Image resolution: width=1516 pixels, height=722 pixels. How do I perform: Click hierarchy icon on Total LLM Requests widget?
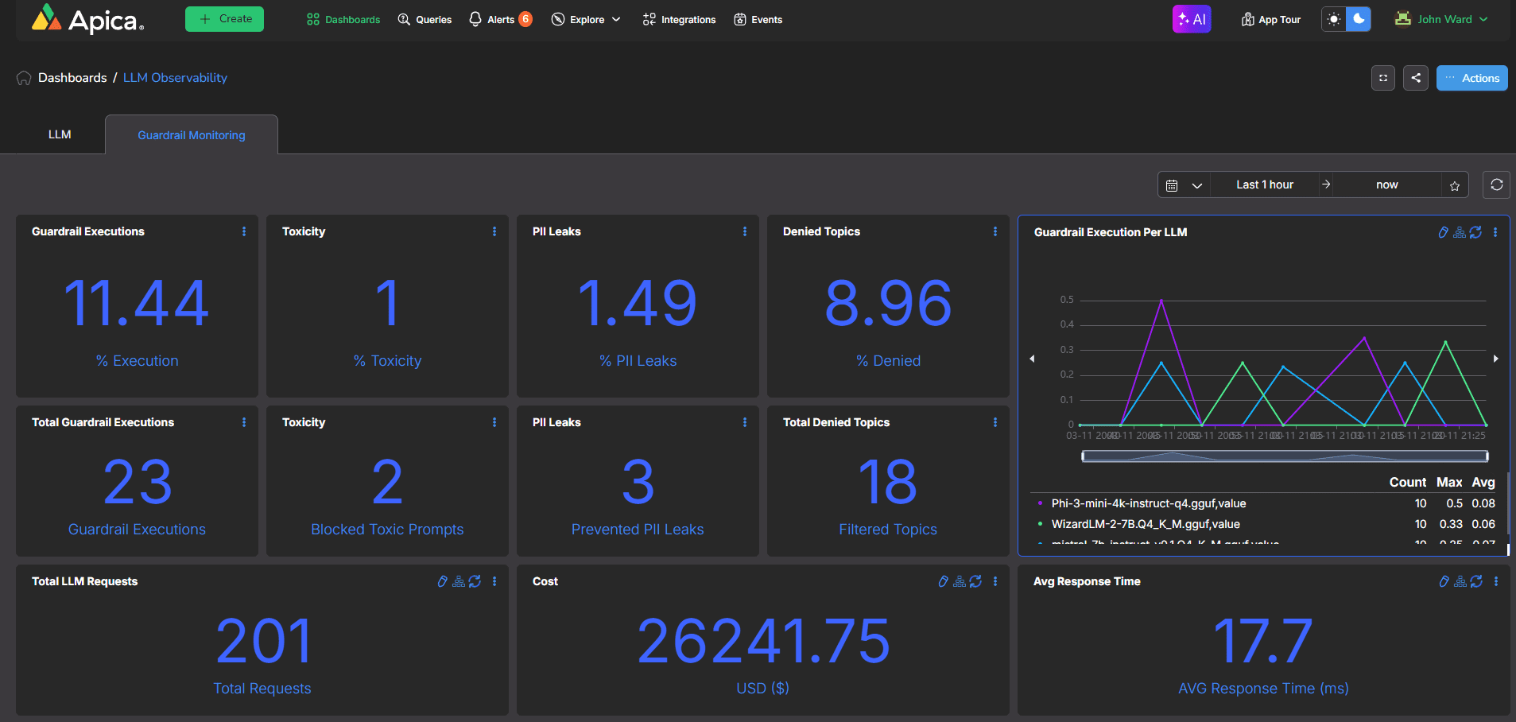coord(459,581)
